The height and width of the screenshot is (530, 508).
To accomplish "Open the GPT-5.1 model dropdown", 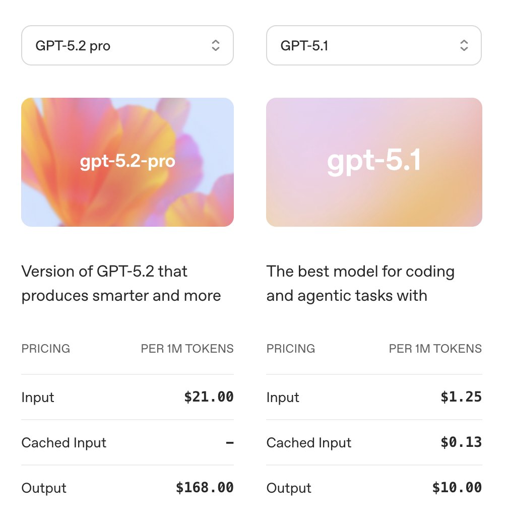I will pos(374,45).
